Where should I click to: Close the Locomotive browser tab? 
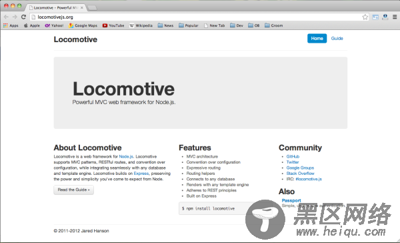(82, 7)
